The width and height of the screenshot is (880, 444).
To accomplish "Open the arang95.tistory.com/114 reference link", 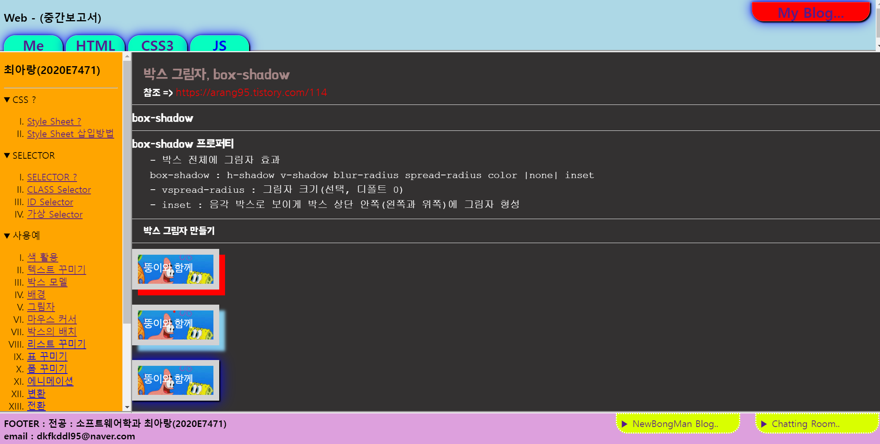I will [251, 93].
